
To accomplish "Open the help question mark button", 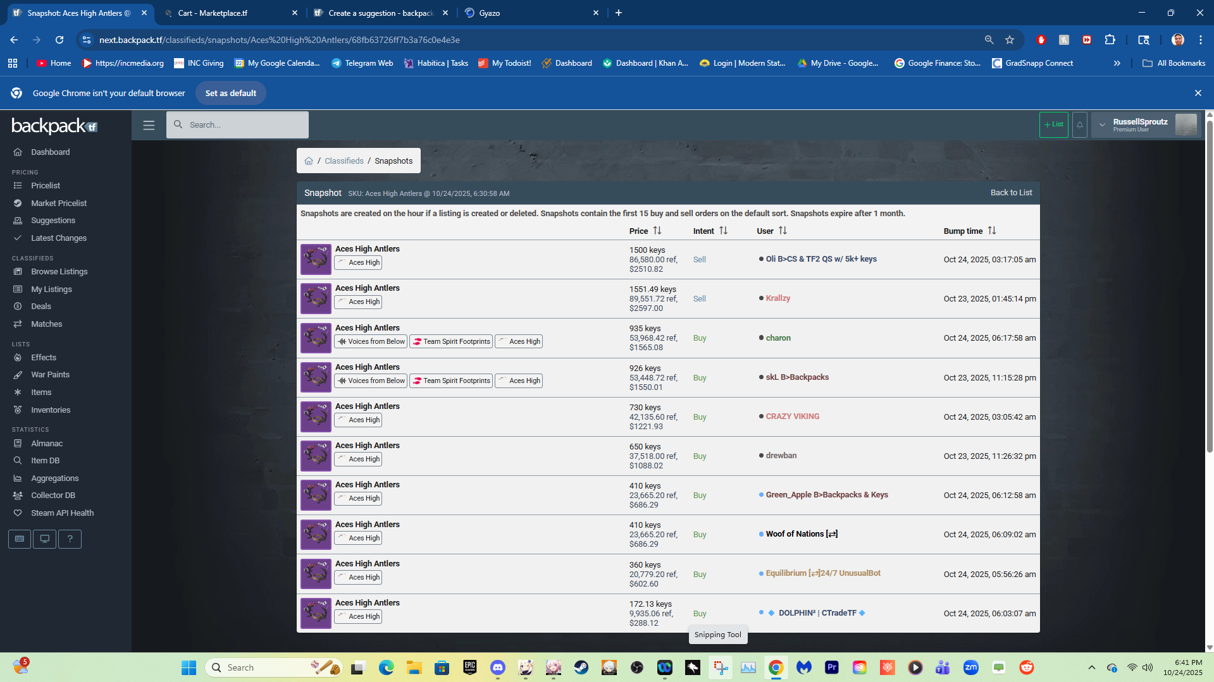I will tap(70, 539).
